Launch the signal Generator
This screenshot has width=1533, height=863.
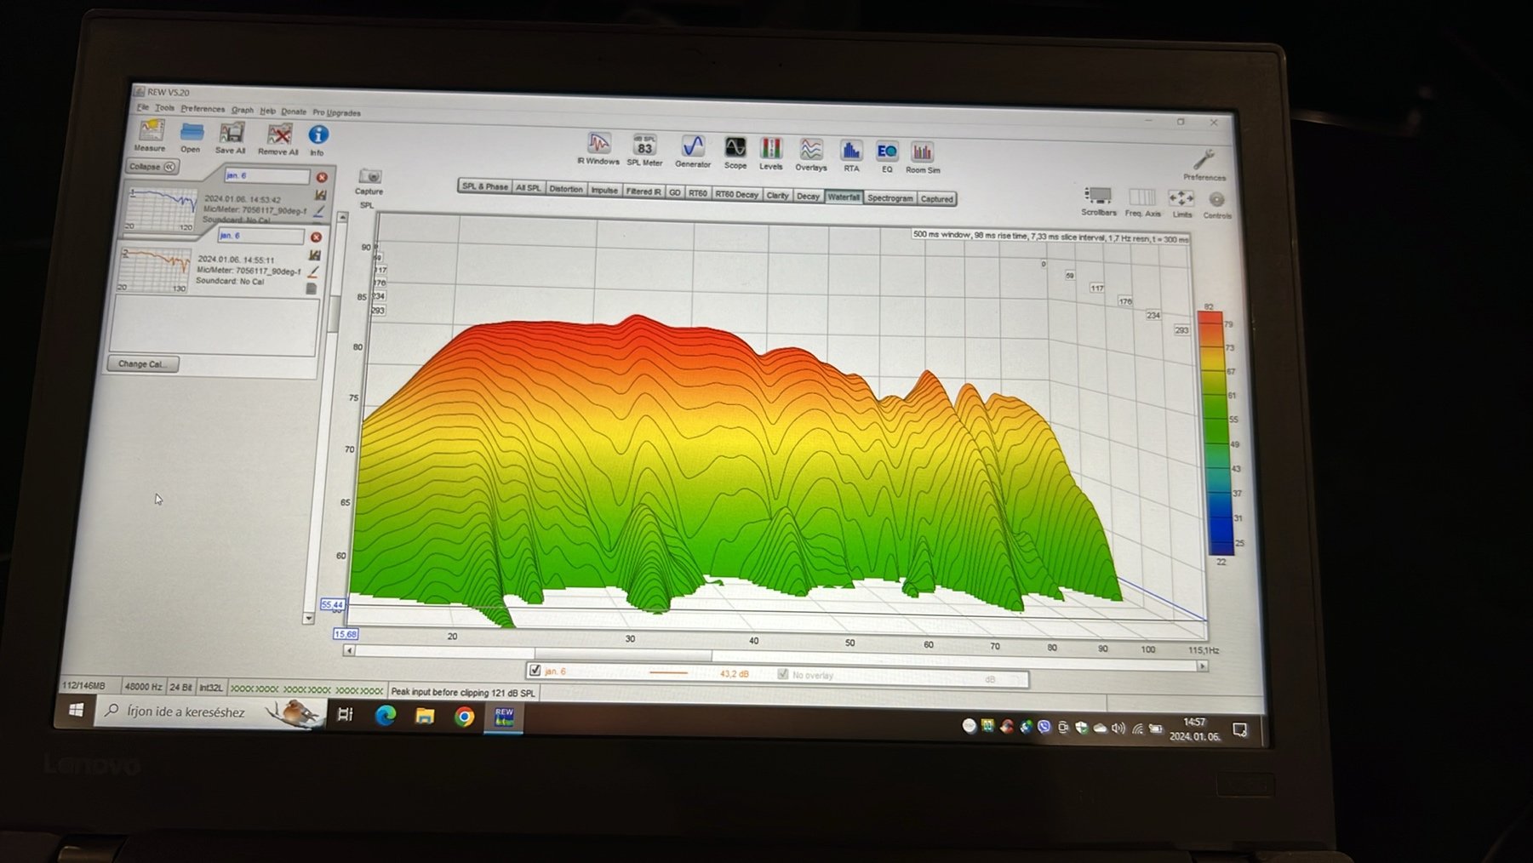click(693, 149)
